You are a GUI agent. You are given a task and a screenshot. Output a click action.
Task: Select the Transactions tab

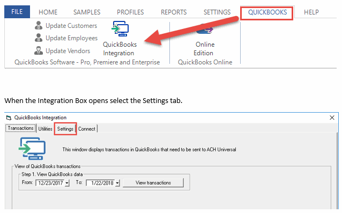20,128
